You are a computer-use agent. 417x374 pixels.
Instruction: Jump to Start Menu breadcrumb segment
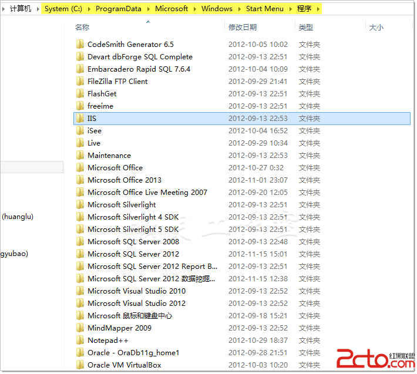point(265,9)
